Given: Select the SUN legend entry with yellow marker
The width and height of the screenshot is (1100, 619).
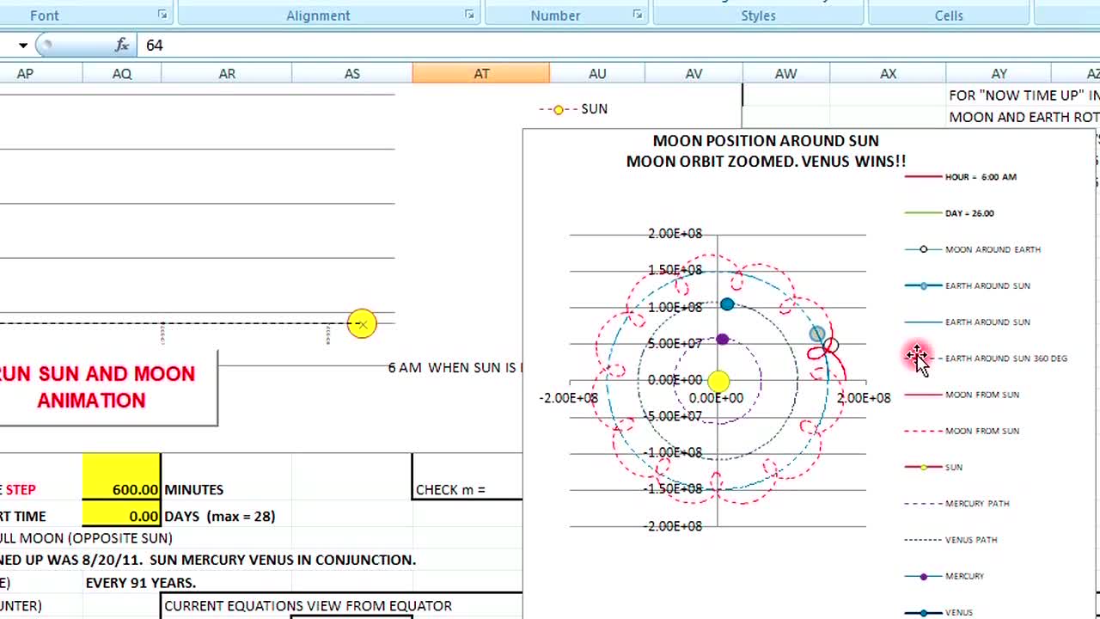Looking at the screenshot, I should click(x=934, y=467).
